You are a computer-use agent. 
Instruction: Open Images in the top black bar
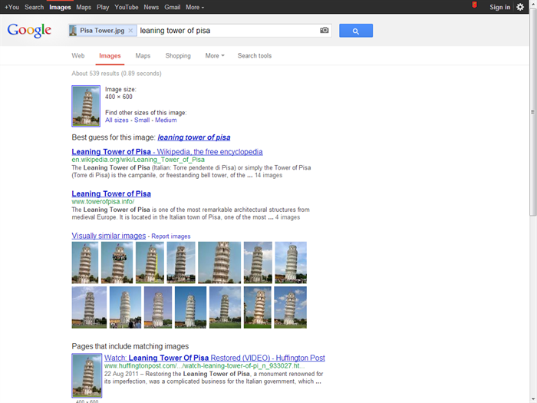point(60,7)
